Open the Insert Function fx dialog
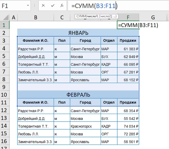169x149 pixels. click(62, 5)
